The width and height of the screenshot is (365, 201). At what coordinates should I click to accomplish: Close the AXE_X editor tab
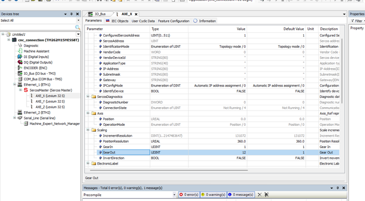point(136,14)
